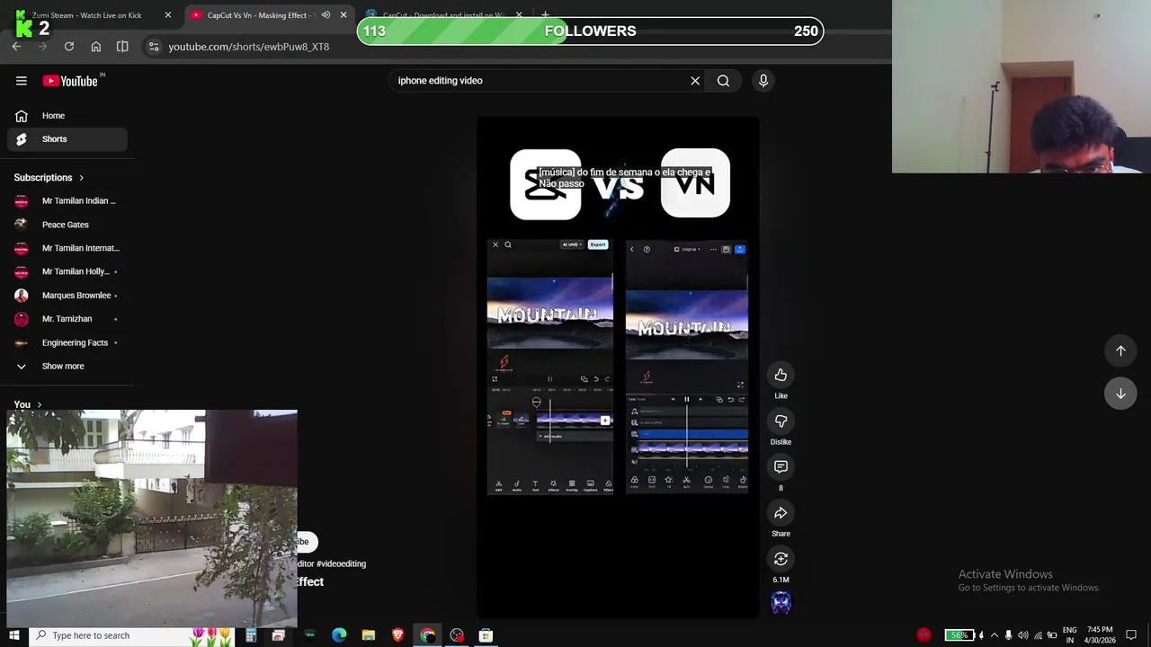This screenshot has height=647, width=1151.
Task: Open Peace Gates channel
Action: (67, 225)
